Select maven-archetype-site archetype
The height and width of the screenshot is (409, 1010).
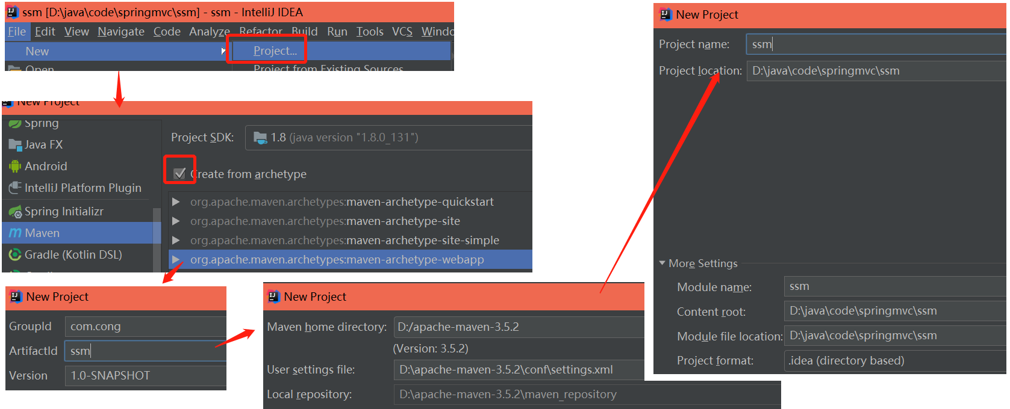click(x=325, y=221)
